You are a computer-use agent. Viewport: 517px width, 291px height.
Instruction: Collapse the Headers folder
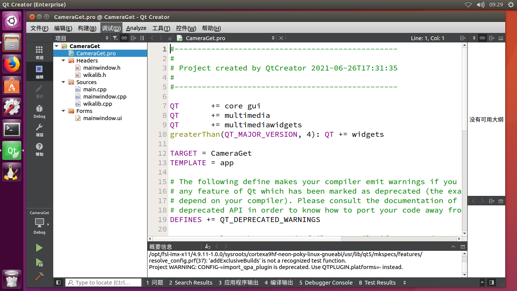click(63, 60)
